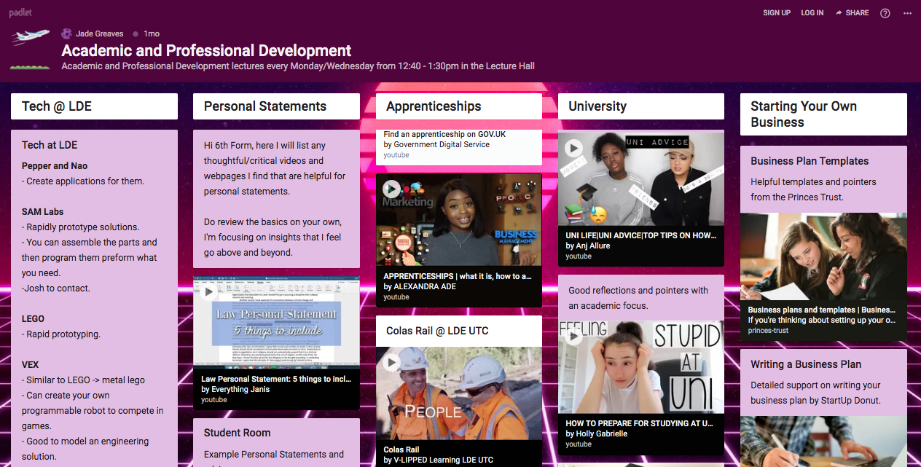Open the more options ellipsis menu
The height and width of the screenshot is (467, 921).
907,13
